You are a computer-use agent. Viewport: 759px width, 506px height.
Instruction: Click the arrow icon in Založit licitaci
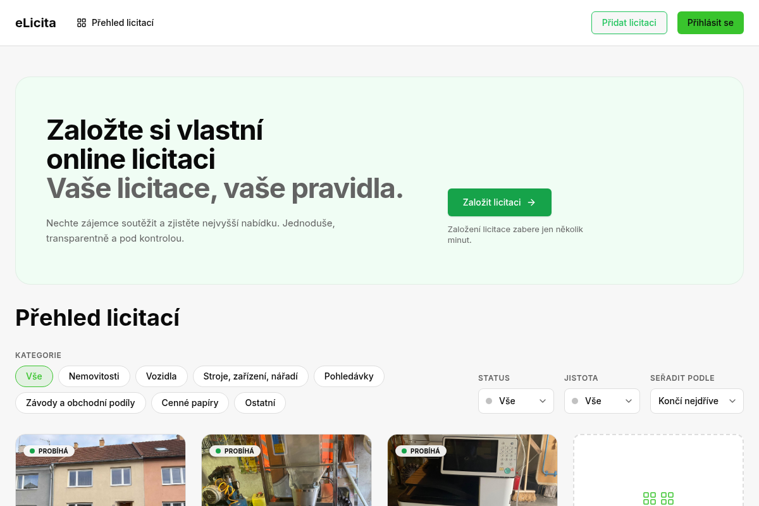click(531, 202)
